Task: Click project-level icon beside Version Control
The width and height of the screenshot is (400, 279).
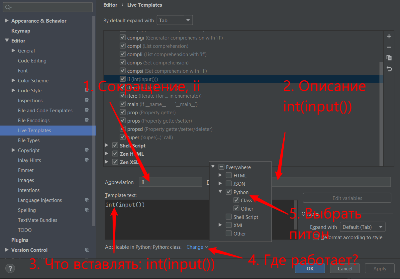Action: [87, 250]
